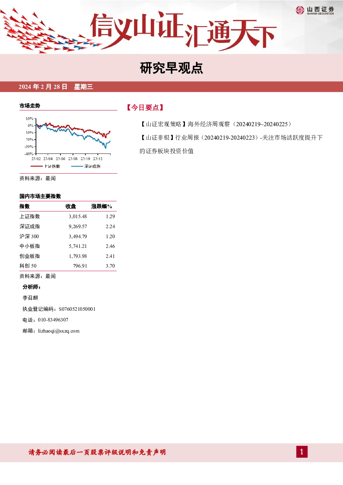Select the change value 1.29

110,216
